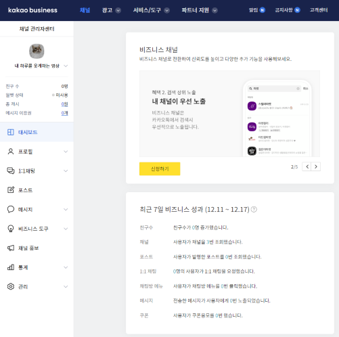Expand the 서비스/도구 dropdown arrow

click(166, 10)
